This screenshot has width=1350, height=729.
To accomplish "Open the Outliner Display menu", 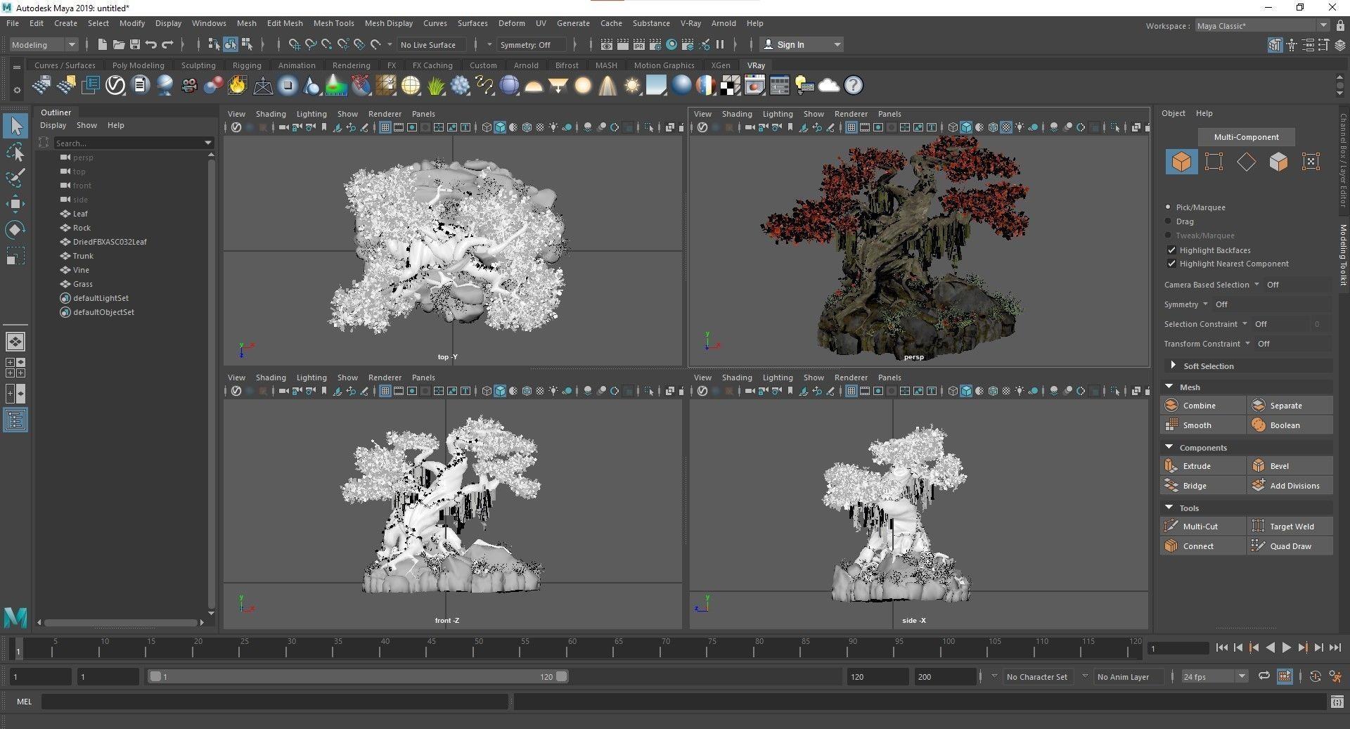I will coord(53,125).
